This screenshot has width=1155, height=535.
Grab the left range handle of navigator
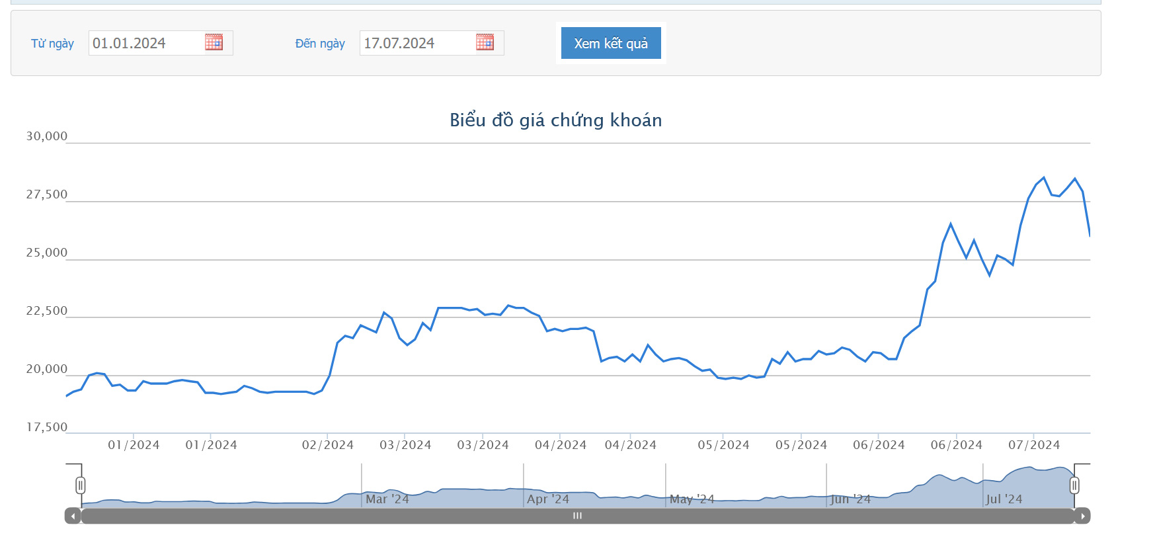click(81, 485)
